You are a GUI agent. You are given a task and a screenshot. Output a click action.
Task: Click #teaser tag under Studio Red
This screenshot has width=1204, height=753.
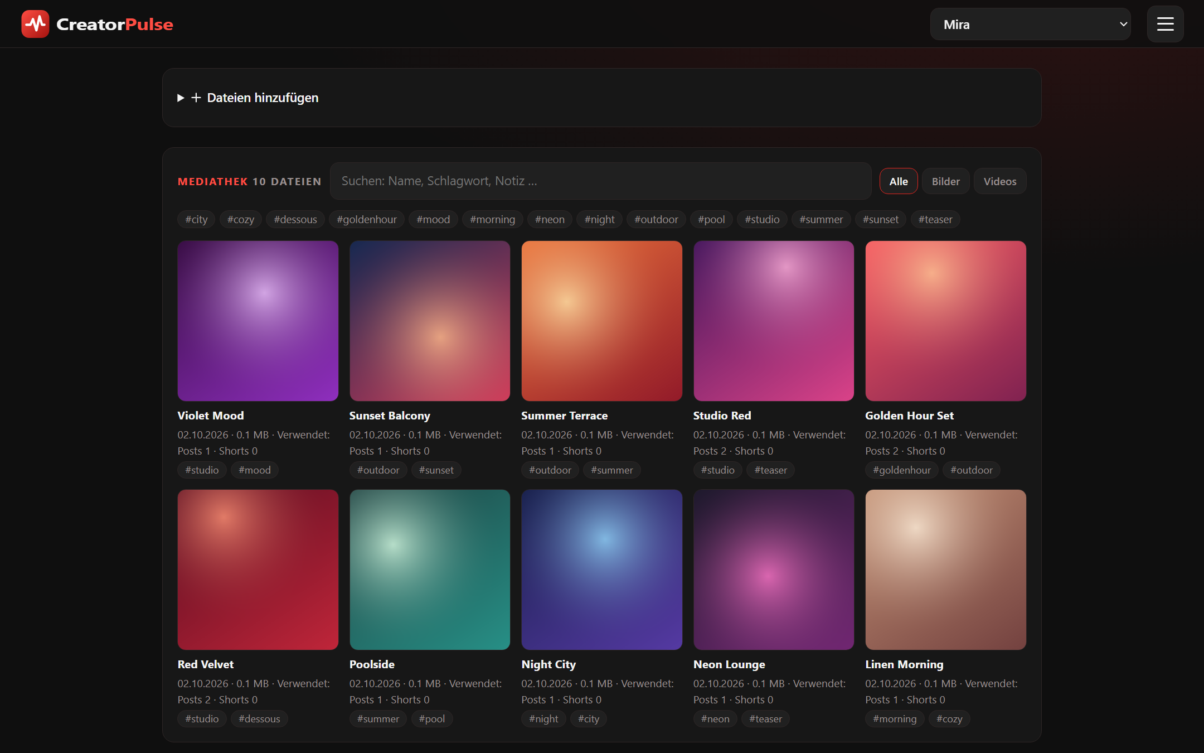pyautogui.click(x=771, y=470)
